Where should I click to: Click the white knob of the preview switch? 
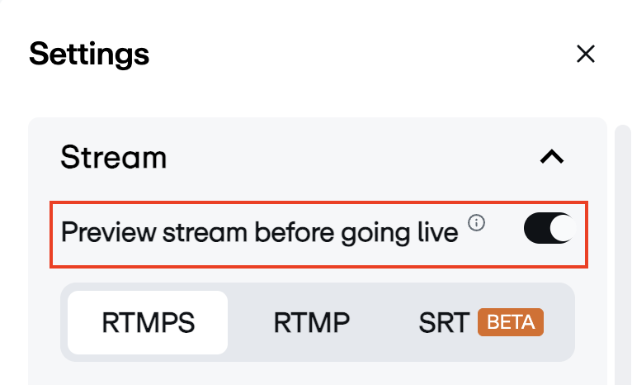tap(560, 229)
